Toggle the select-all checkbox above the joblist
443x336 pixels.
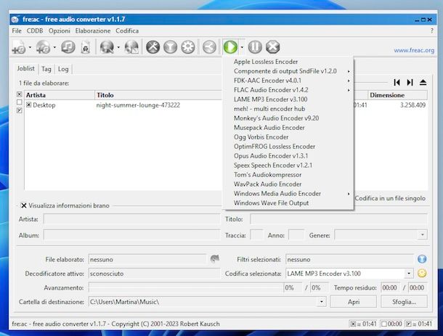[x=19, y=95]
